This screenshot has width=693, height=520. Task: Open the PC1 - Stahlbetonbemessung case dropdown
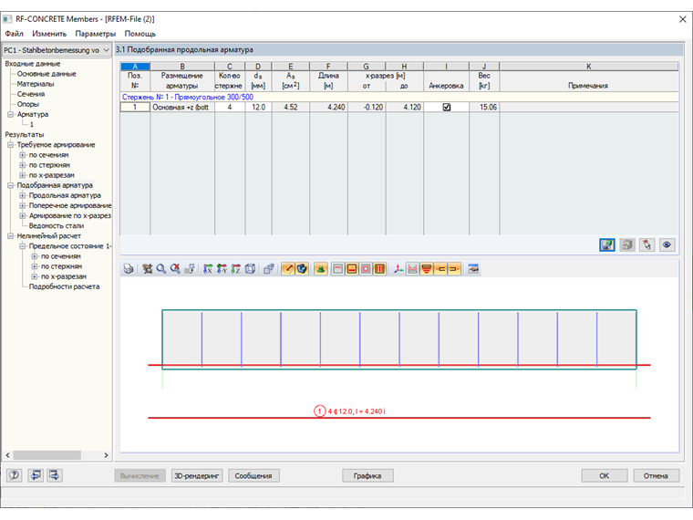point(57,50)
